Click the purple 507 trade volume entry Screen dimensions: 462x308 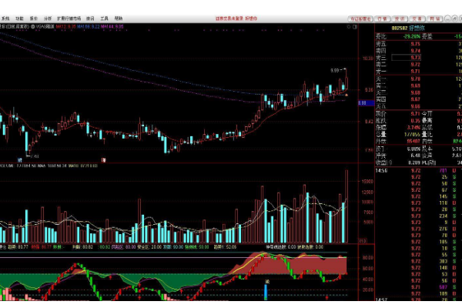tap(444, 287)
